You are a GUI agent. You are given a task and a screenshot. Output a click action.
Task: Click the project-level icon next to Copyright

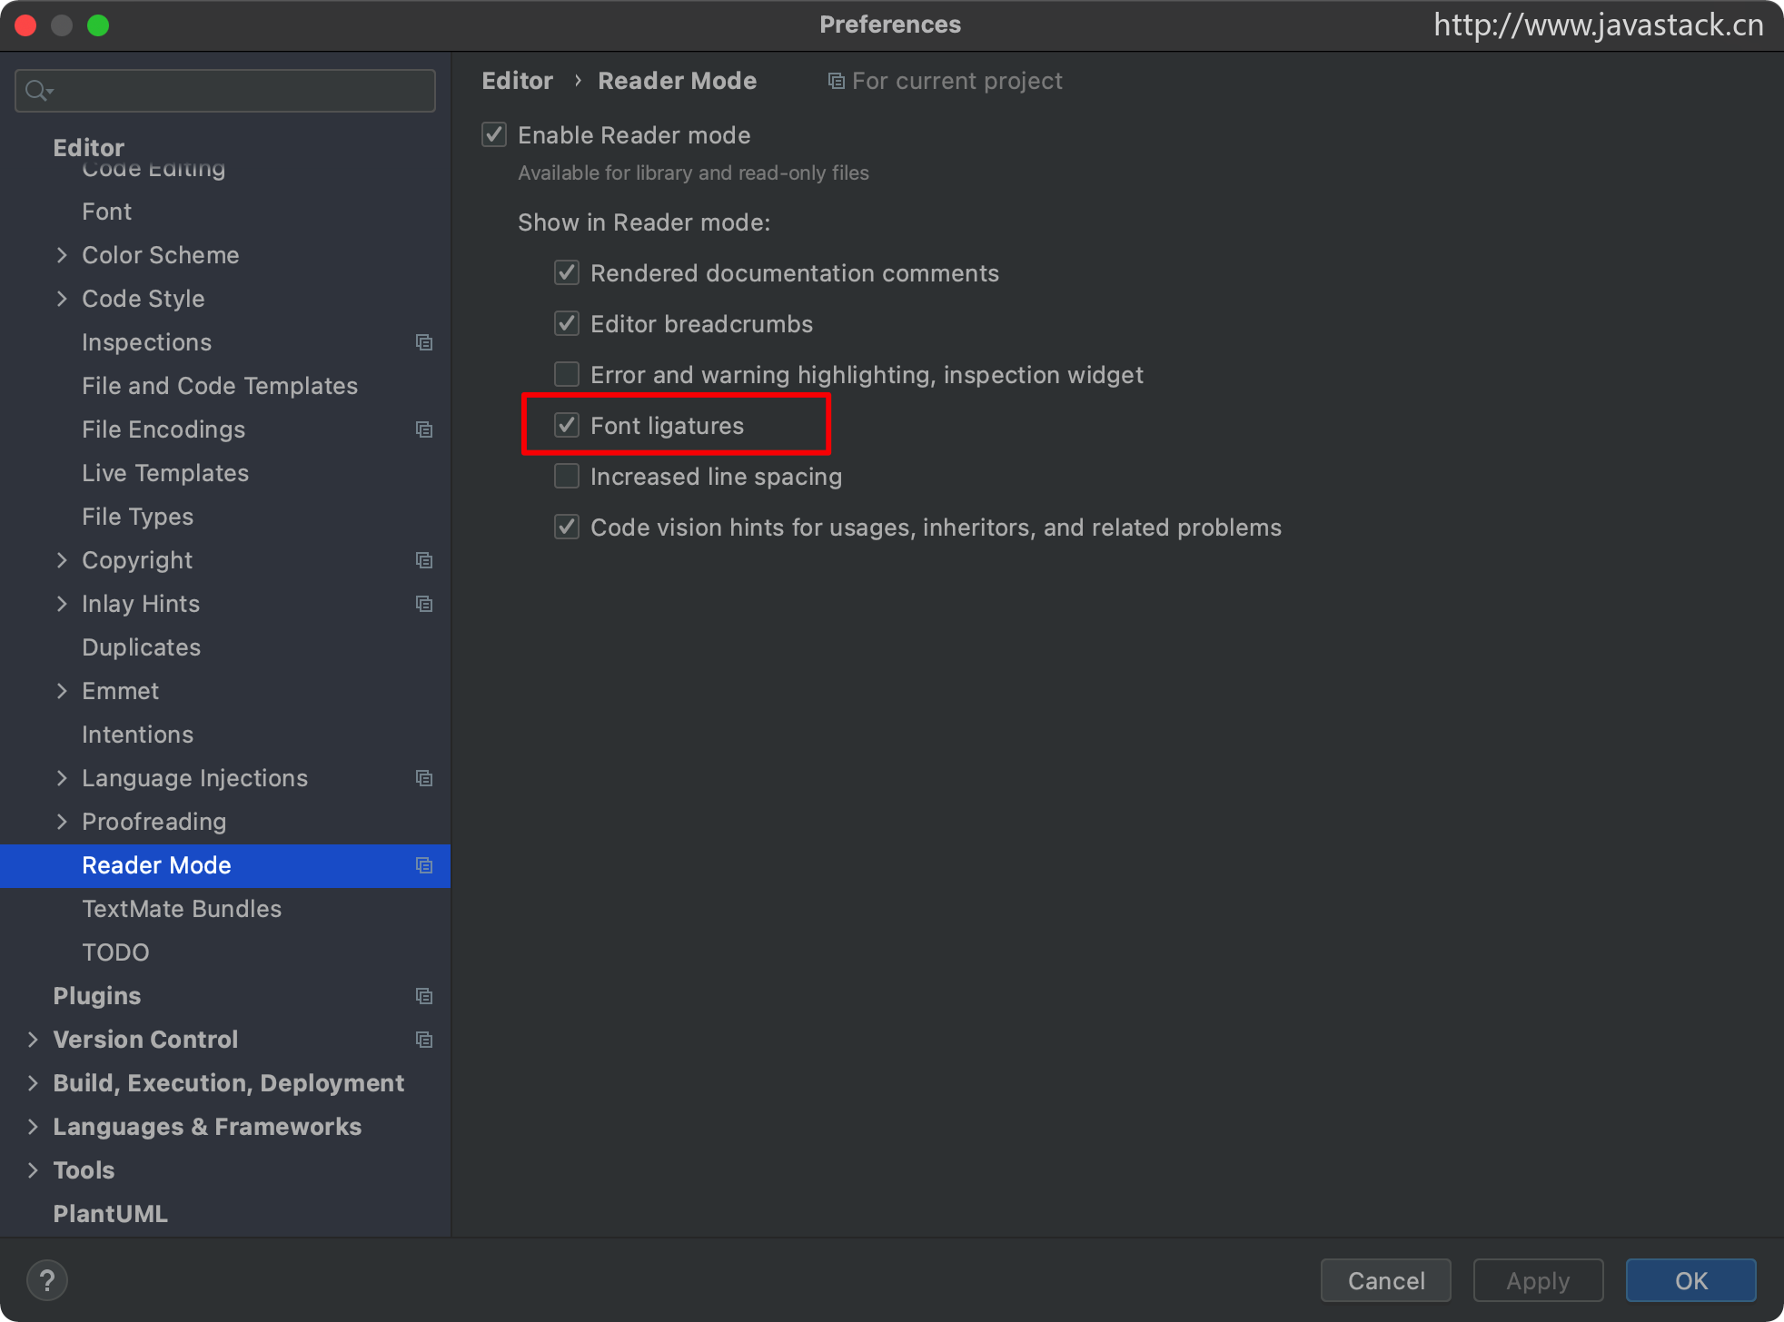(x=423, y=560)
